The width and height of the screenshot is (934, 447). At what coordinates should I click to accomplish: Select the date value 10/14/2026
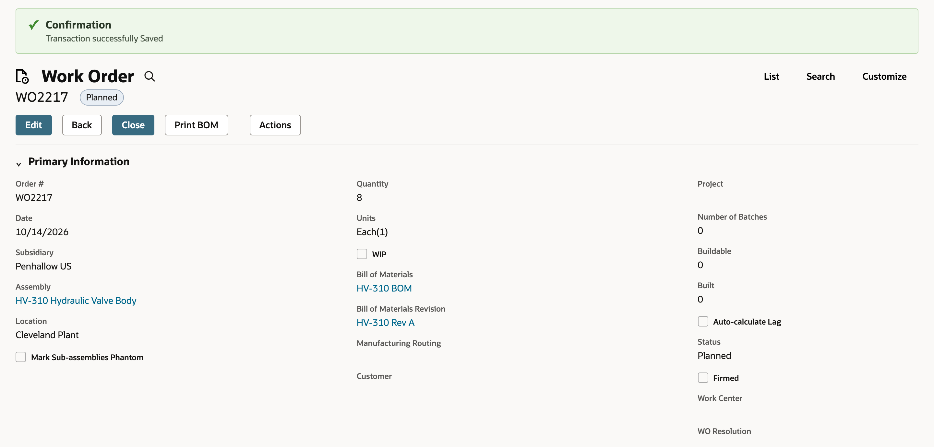(42, 232)
